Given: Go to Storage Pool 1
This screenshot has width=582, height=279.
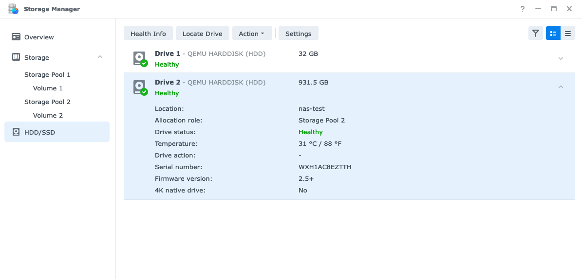Looking at the screenshot, I should (47, 75).
